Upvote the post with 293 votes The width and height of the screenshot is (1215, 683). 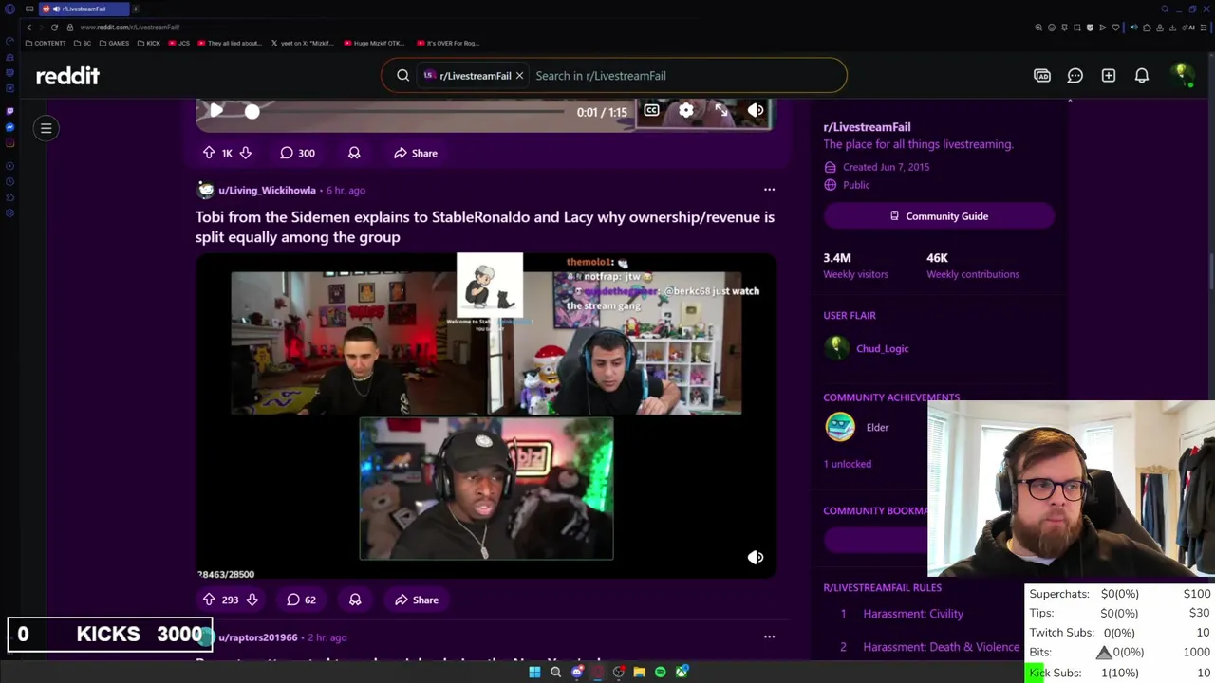point(209,600)
